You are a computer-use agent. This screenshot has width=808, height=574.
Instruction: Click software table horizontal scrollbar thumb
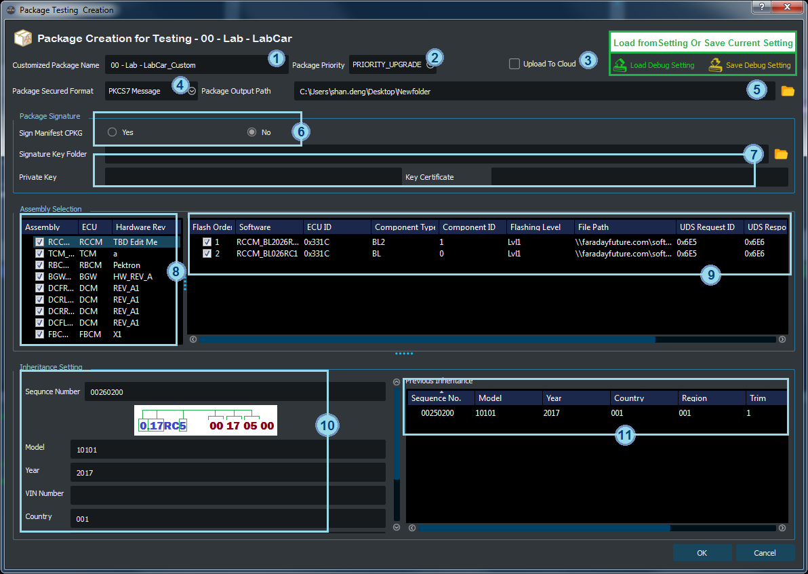pos(427,339)
